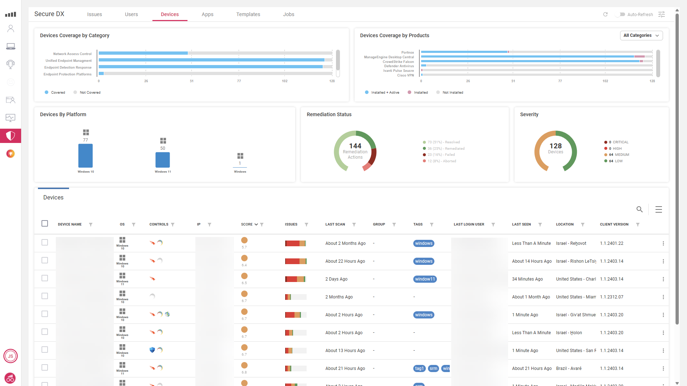The height and width of the screenshot is (386, 687).
Task: Switch to the Issues tab
Action: point(94,14)
